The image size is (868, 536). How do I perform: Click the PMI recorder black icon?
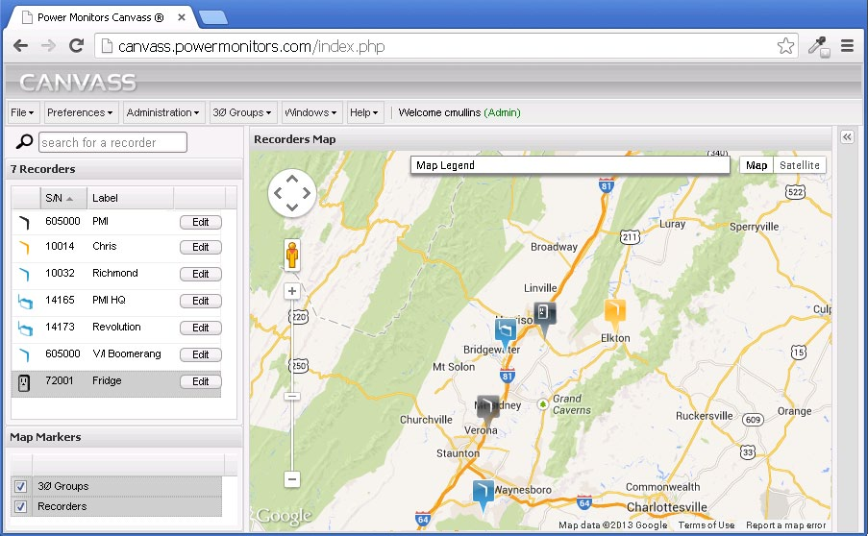point(24,222)
